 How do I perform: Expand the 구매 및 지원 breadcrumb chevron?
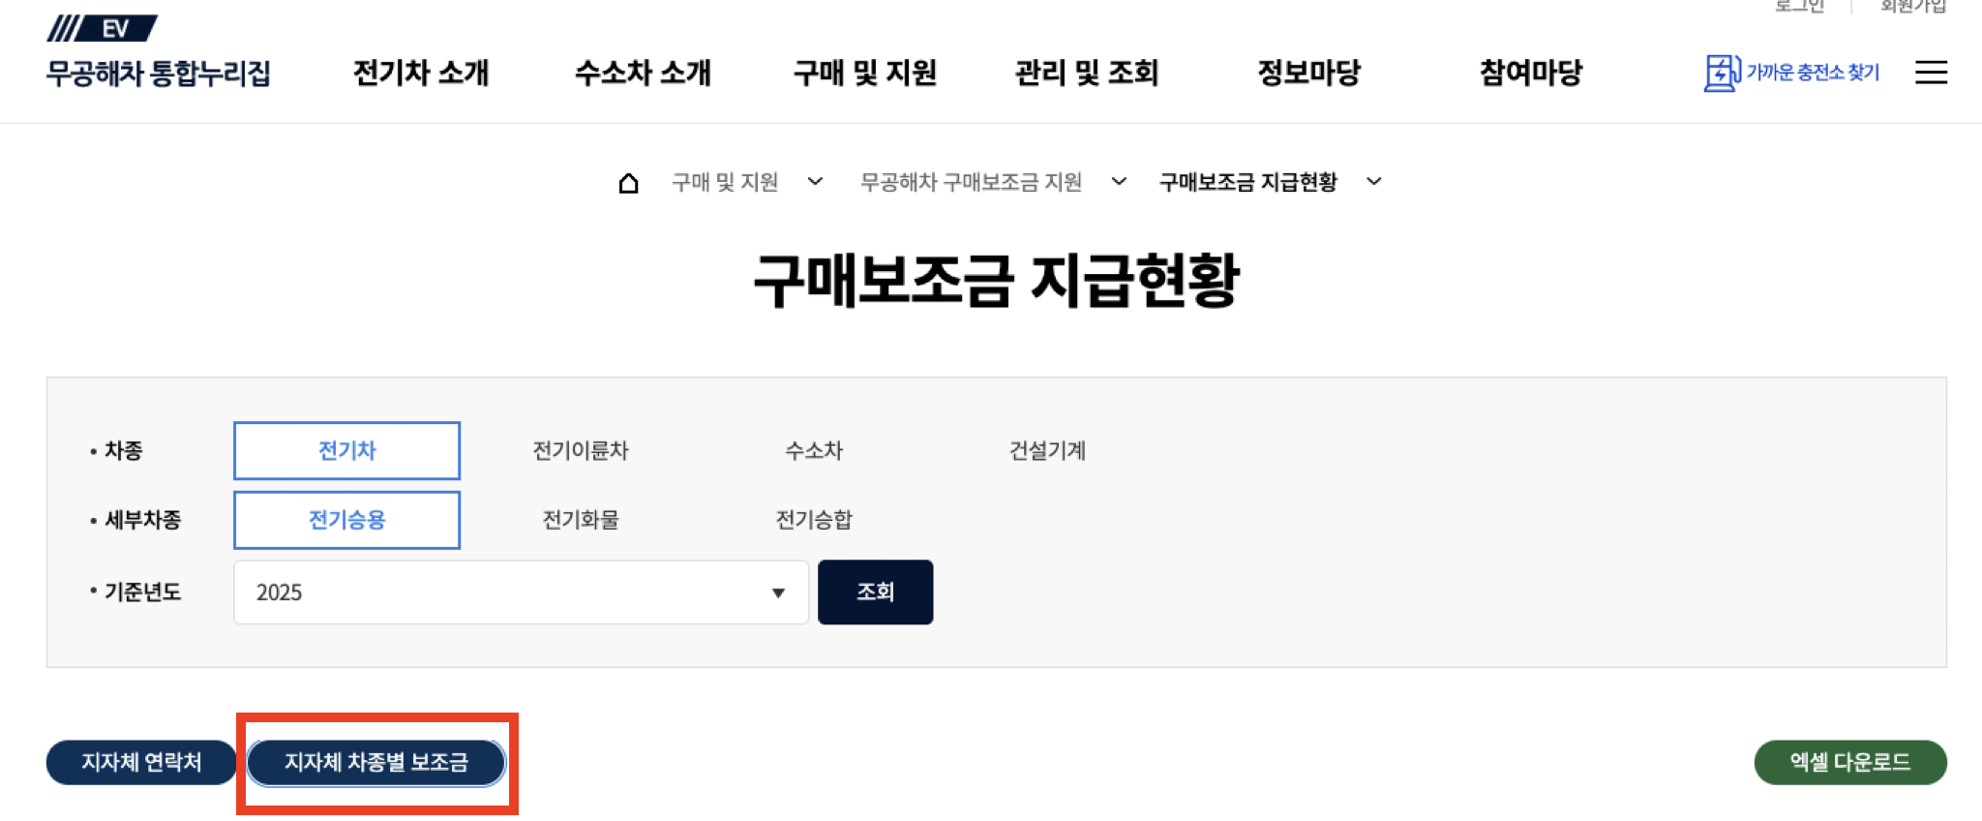click(x=815, y=181)
